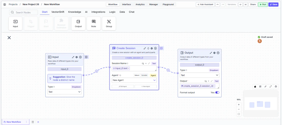Click the Edit Agent button
The image size is (282, 125).
pyautogui.click(x=123, y=86)
